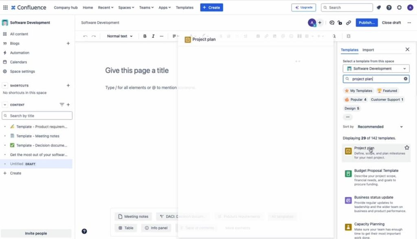Filter by Customer Support category

click(x=387, y=100)
